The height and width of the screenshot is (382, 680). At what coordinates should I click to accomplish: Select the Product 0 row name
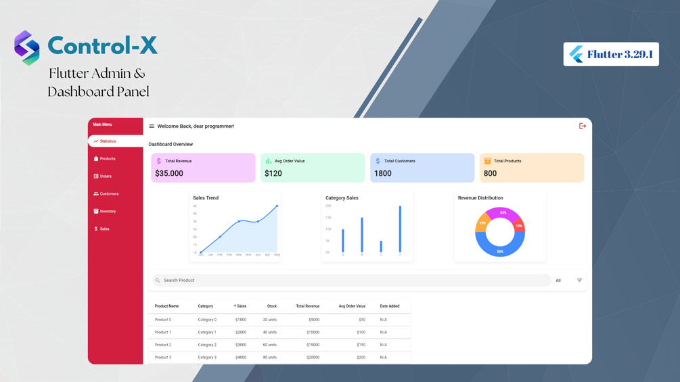163,320
